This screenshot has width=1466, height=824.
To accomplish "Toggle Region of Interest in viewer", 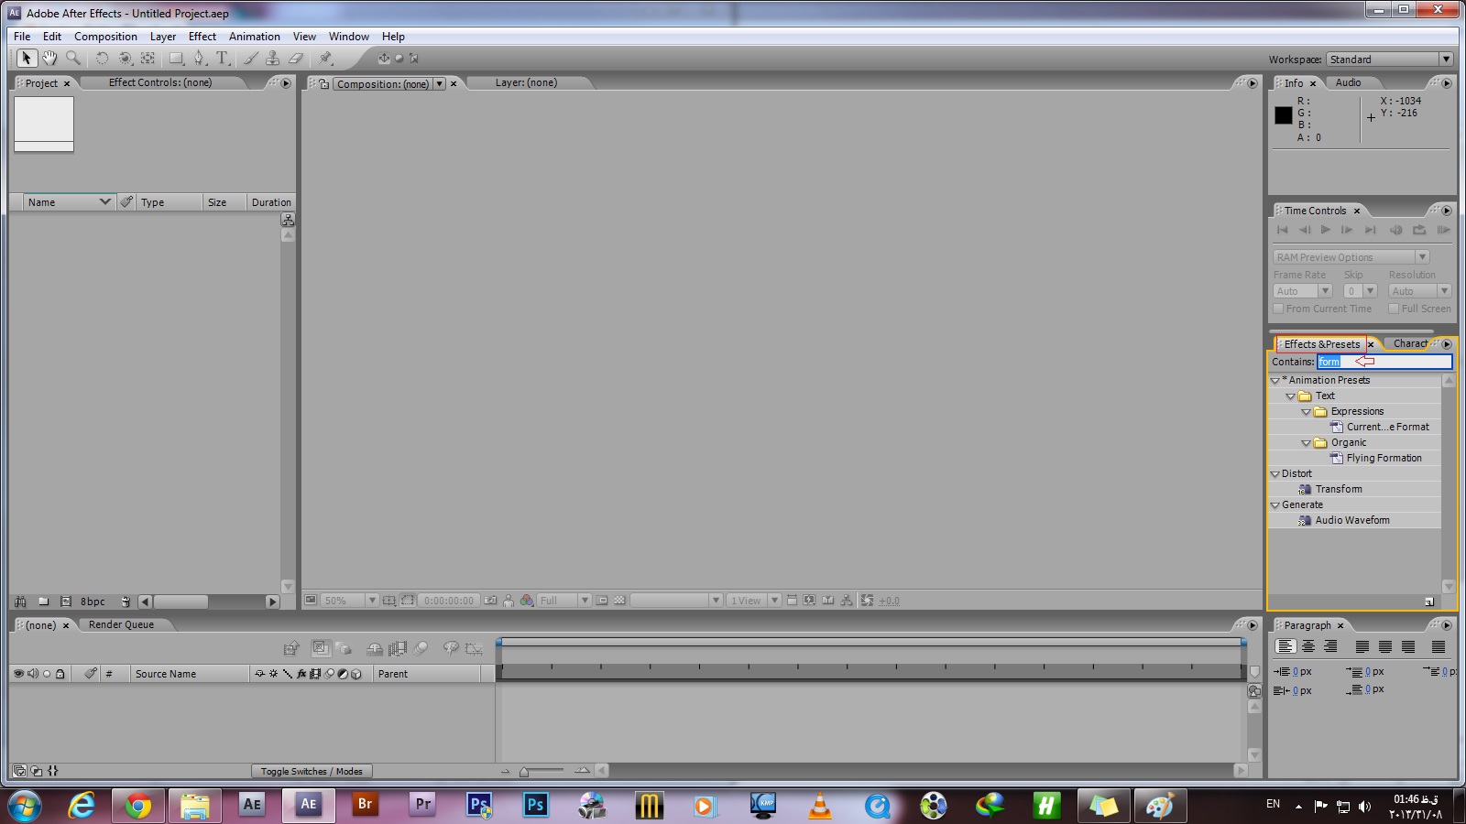I will [602, 601].
